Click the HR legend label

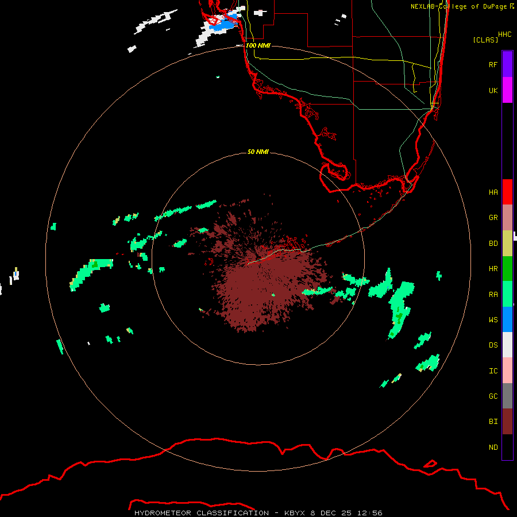coord(493,269)
